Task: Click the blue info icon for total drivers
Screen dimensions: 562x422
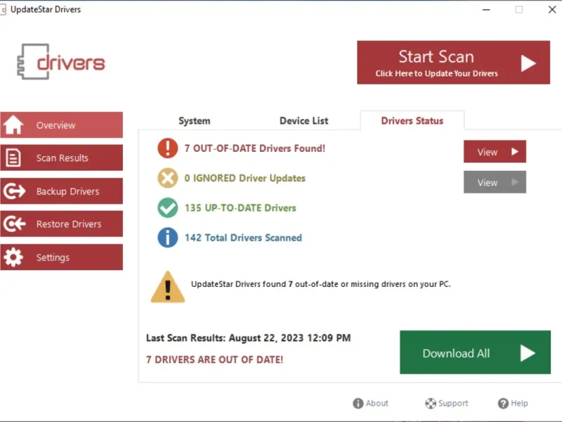Action: point(167,238)
